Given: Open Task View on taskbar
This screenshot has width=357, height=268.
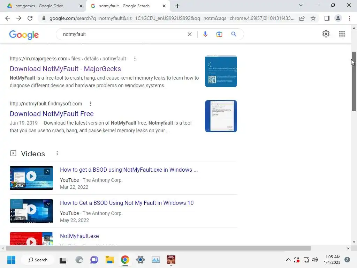Looking at the screenshot, I should [63, 260].
